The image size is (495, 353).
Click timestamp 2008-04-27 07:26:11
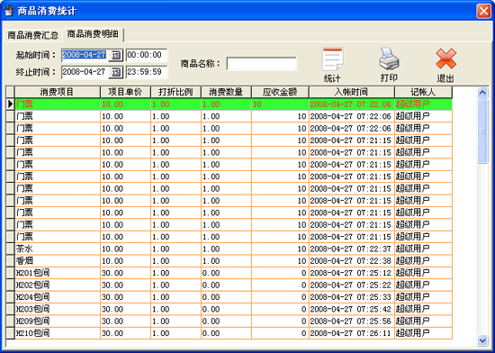click(350, 333)
